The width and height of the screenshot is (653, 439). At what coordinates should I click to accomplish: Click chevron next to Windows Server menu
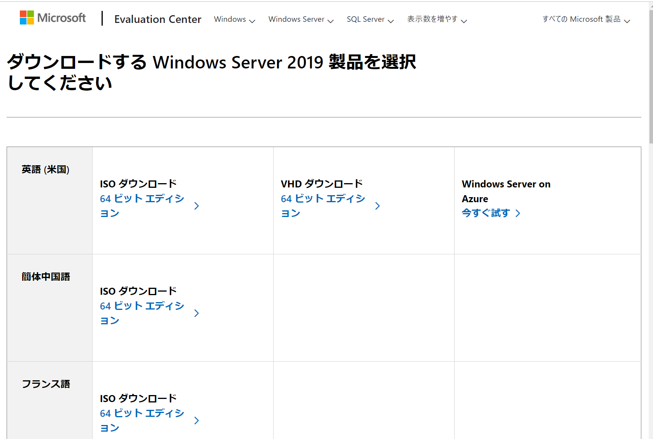pos(330,21)
